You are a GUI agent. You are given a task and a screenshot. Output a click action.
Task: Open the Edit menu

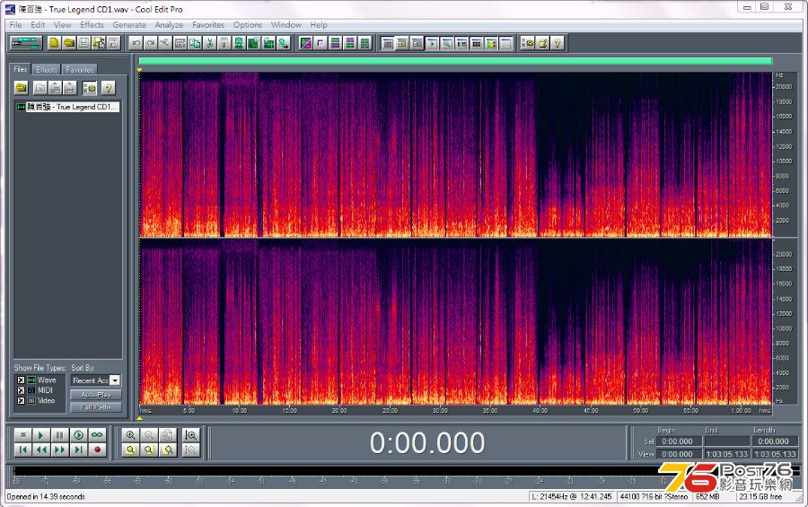[38, 25]
